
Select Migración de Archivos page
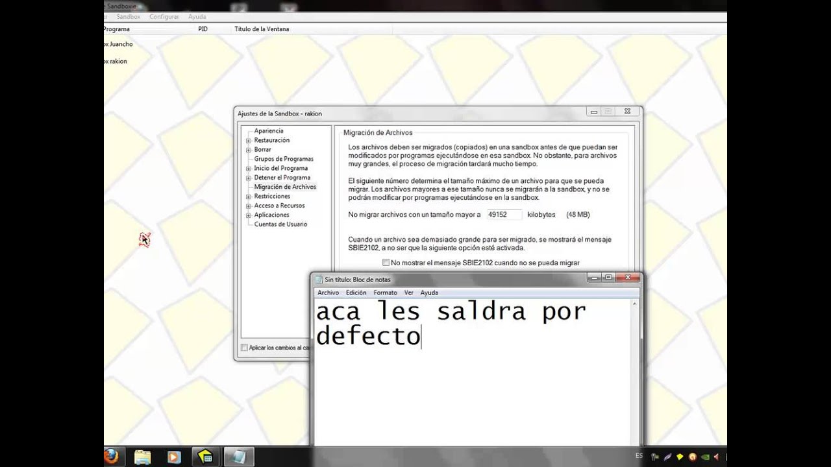(285, 187)
